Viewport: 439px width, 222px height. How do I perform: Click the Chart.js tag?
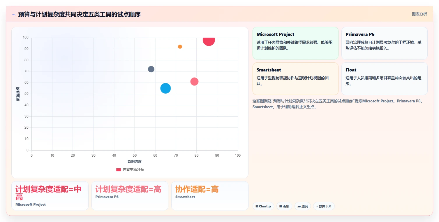point(263,206)
